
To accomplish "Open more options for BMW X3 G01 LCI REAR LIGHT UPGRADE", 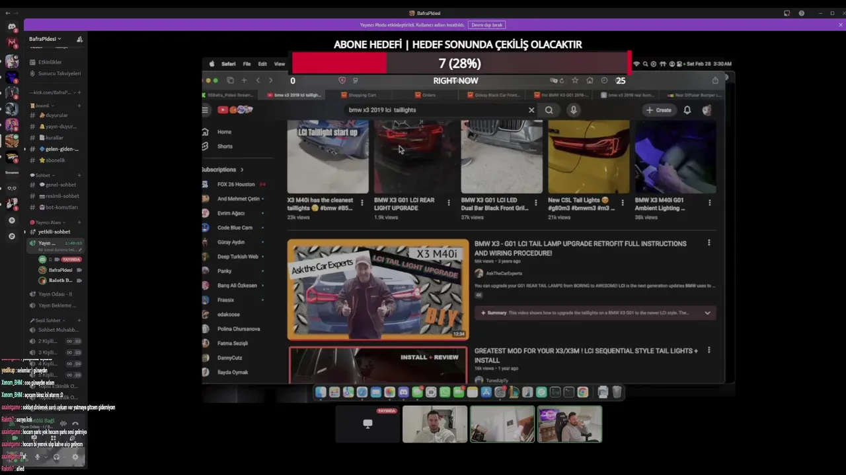I will click(449, 203).
